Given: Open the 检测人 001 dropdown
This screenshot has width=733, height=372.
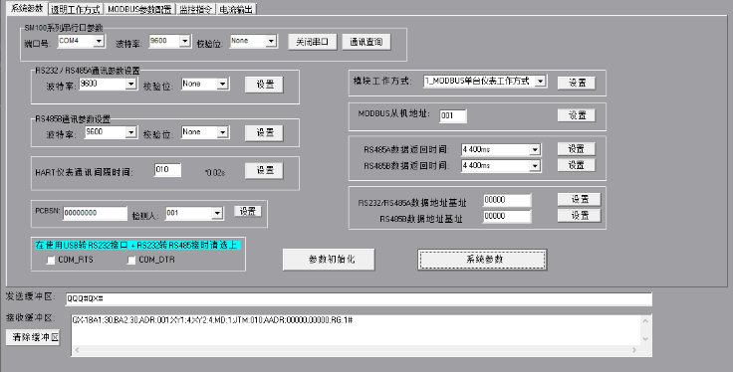Looking at the screenshot, I should point(217,213).
